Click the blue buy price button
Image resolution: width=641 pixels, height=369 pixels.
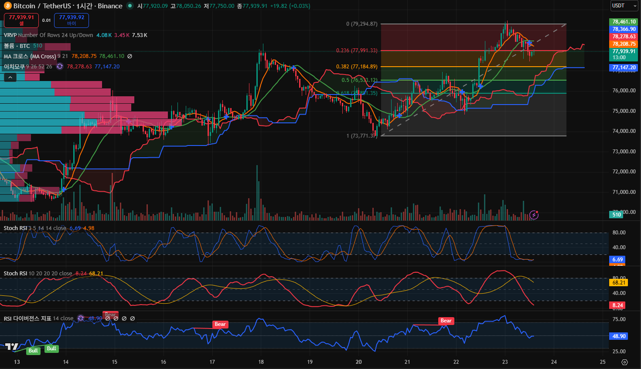click(72, 20)
